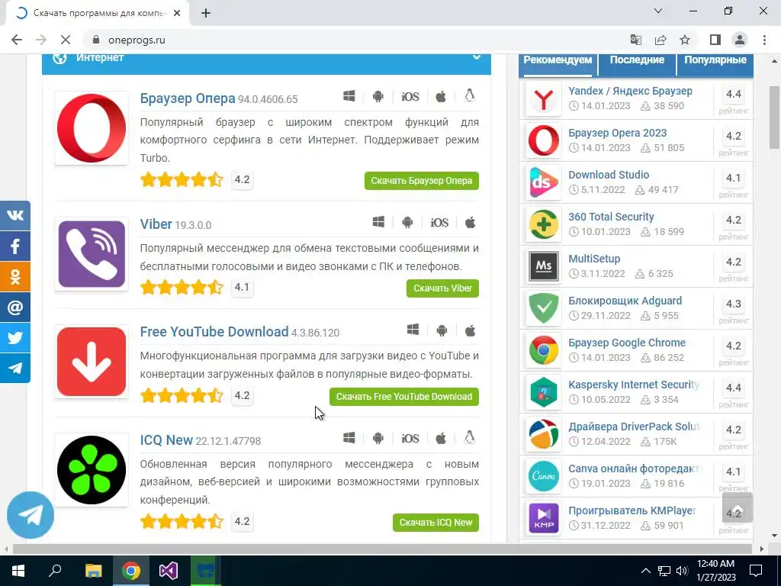781x586 pixels.
Task: Open the Free YouTube Download title link
Action: coord(214,331)
